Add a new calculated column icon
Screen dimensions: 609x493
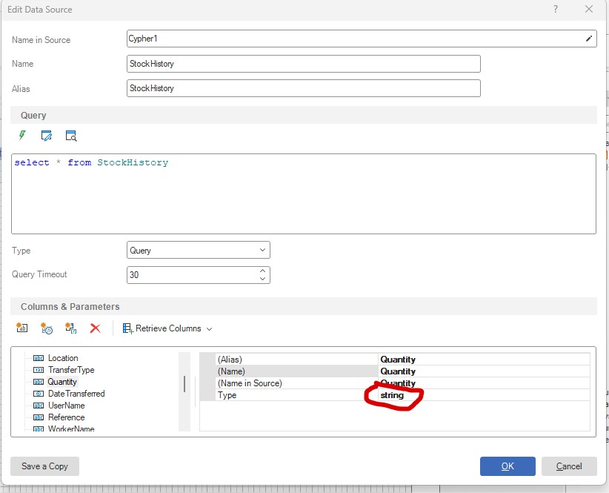coord(47,328)
